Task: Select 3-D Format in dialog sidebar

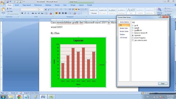Action: pos(123,38)
